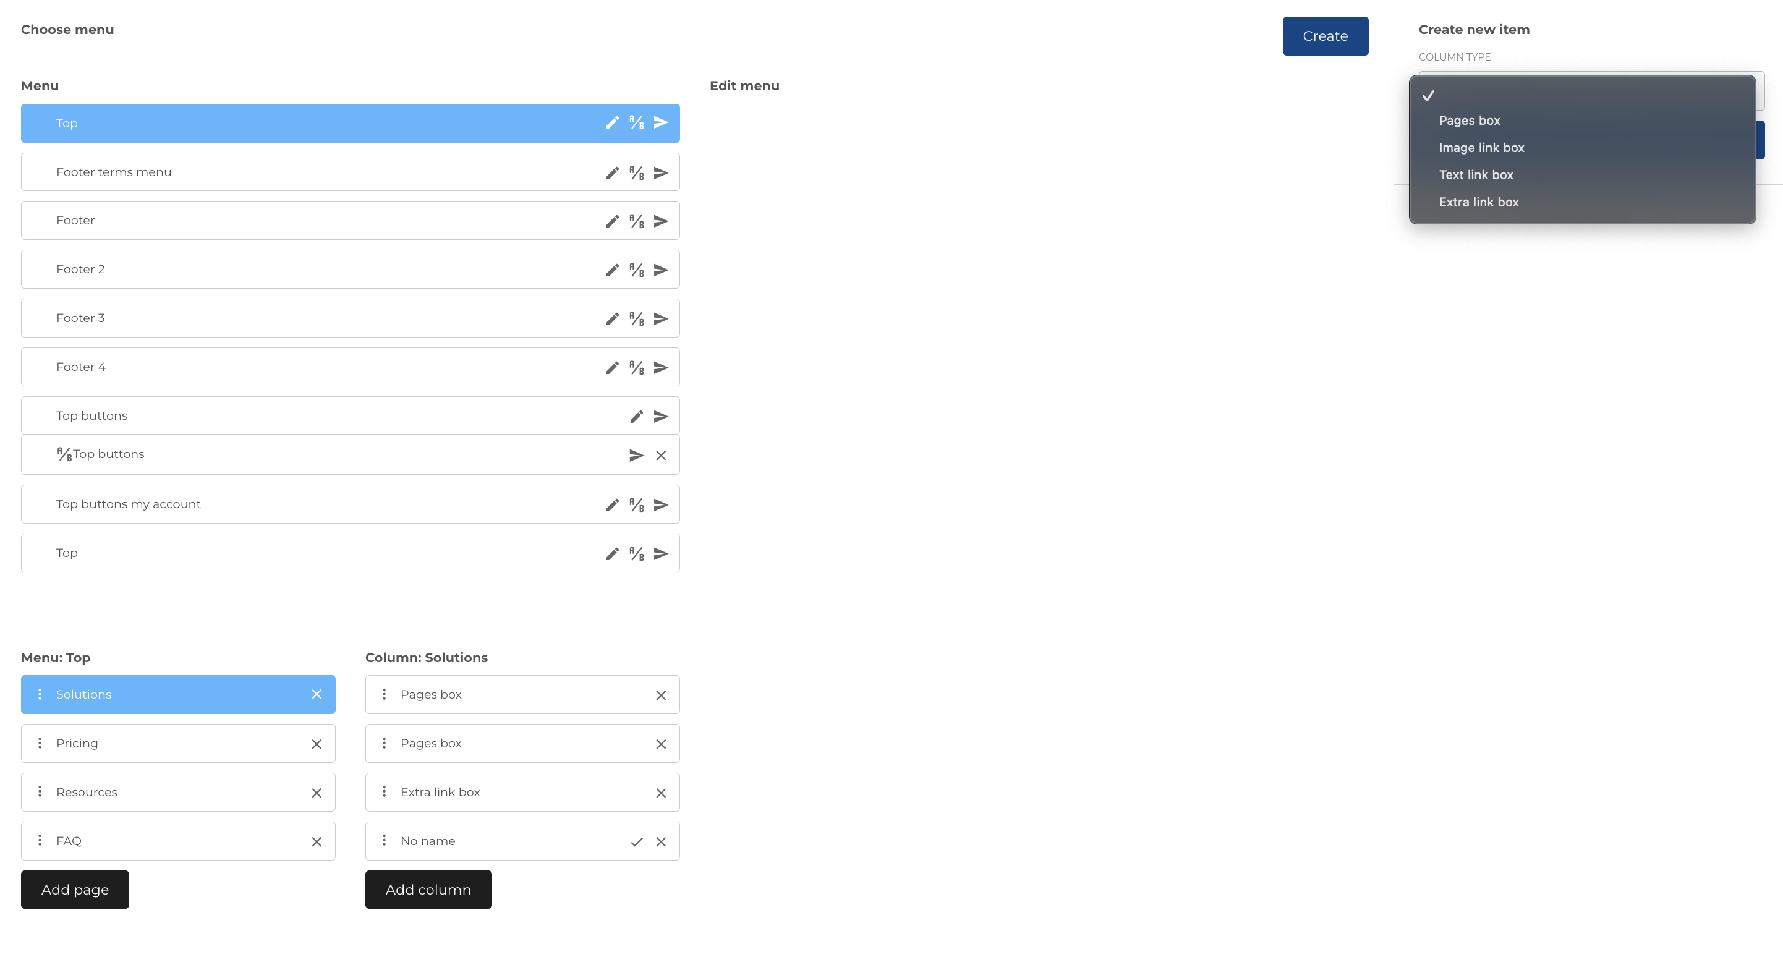Pick Extra link box from the dropdown list

tap(1478, 202)
